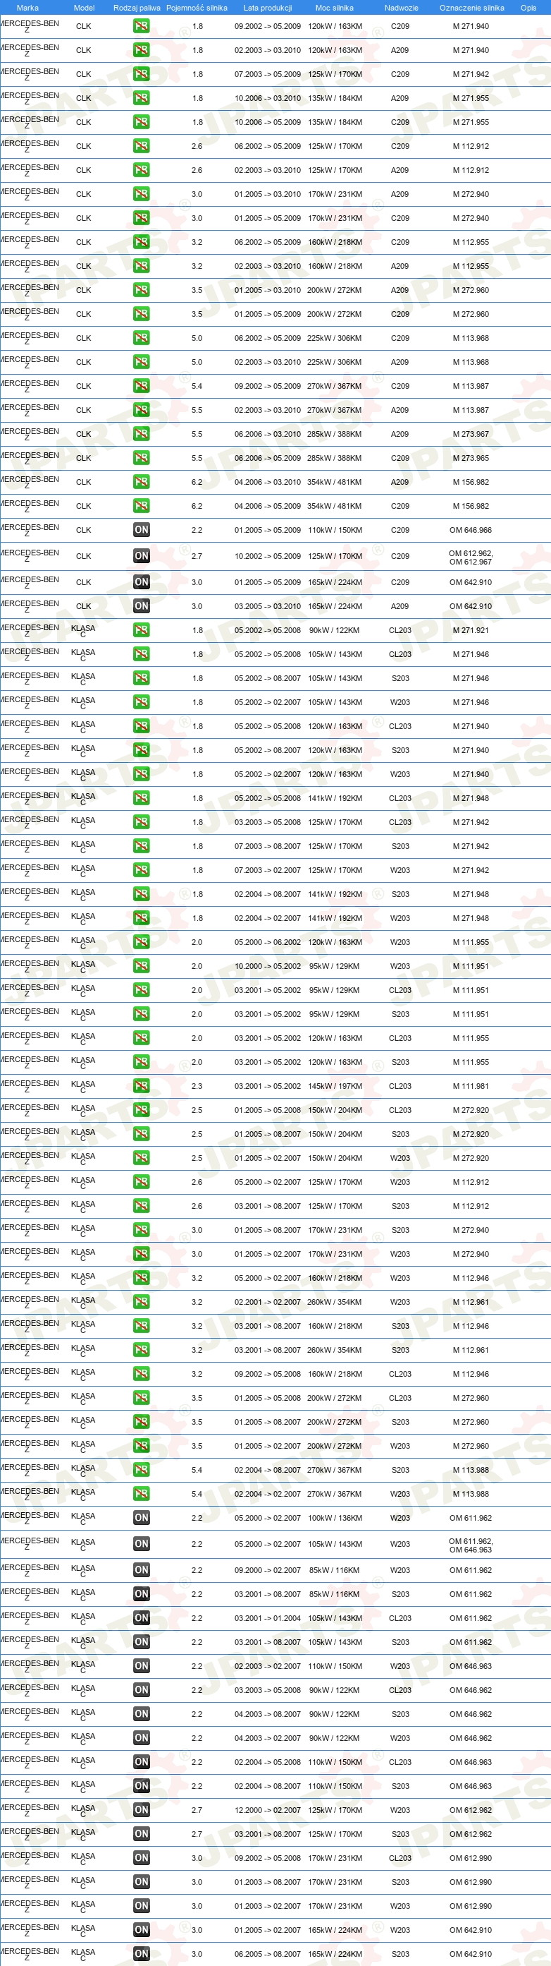The height and width of the screenshot is (1966, 551).
Task: Click the petrol icon in the CLK 6.2 C209 row
Action: click(141, 506)
